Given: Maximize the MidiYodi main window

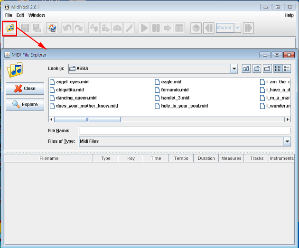Looking at the screenshot, I should tap(278, 7).
